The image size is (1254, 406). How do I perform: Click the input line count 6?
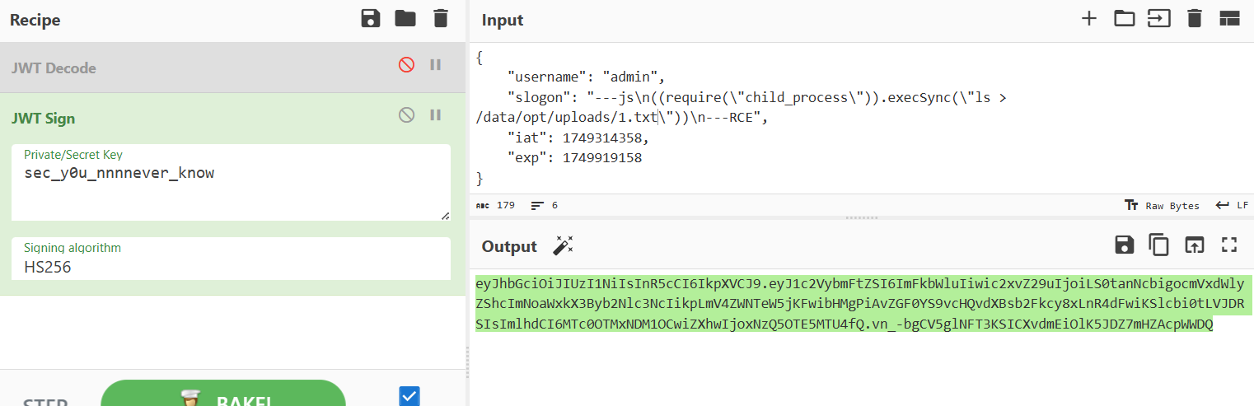tap(545, 205)
